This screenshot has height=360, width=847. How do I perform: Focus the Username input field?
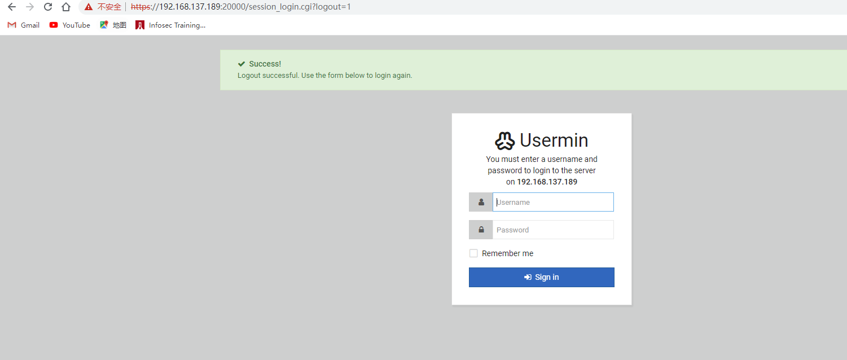pyautogui.click(x=553, y=202)
